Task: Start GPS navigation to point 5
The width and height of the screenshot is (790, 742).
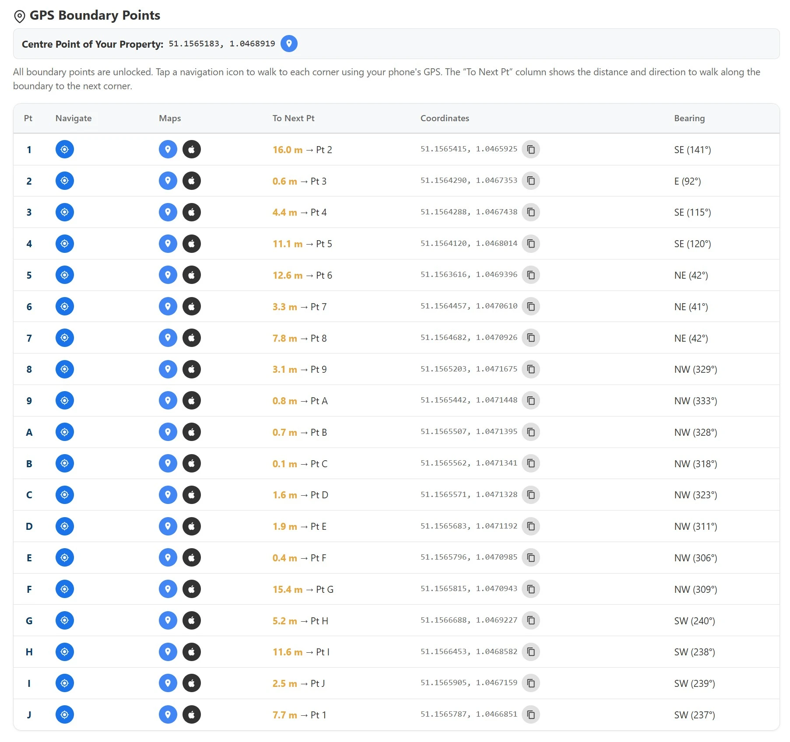Action: pyautogui.click(x=65, y=275)
